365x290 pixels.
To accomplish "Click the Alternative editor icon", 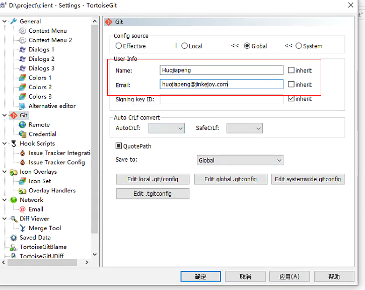I will [x=22, y=106].
